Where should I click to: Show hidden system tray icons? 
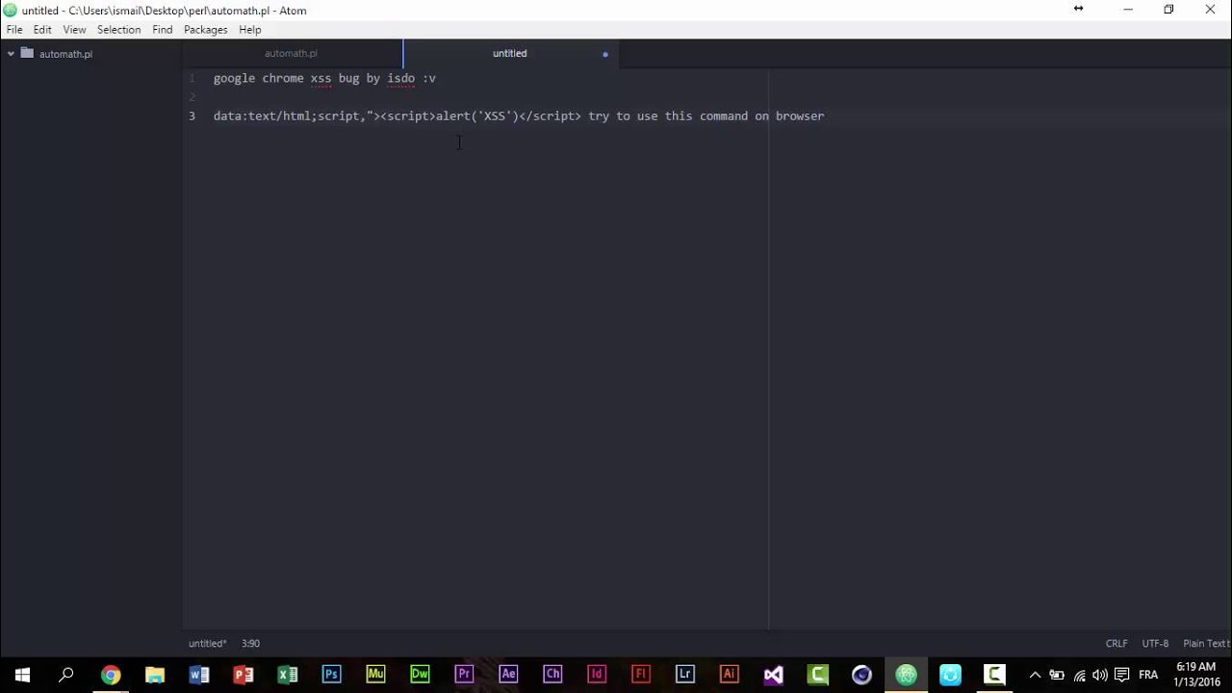[1036, 675]
